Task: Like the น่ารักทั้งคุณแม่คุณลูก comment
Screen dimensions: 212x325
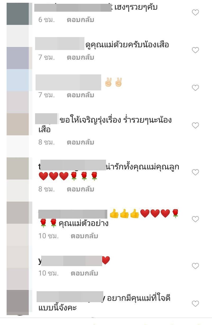Action: tap(195, 172)
